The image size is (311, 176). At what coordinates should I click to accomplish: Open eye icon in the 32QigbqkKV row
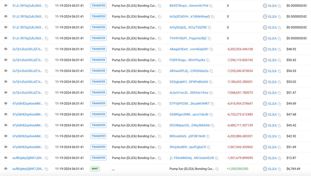point(5,82)
